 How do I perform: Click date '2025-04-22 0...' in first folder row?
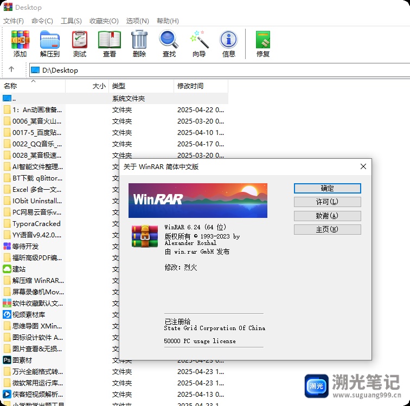pos(201,110)
